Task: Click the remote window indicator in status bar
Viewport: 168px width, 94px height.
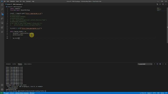Action: [2, 93]
